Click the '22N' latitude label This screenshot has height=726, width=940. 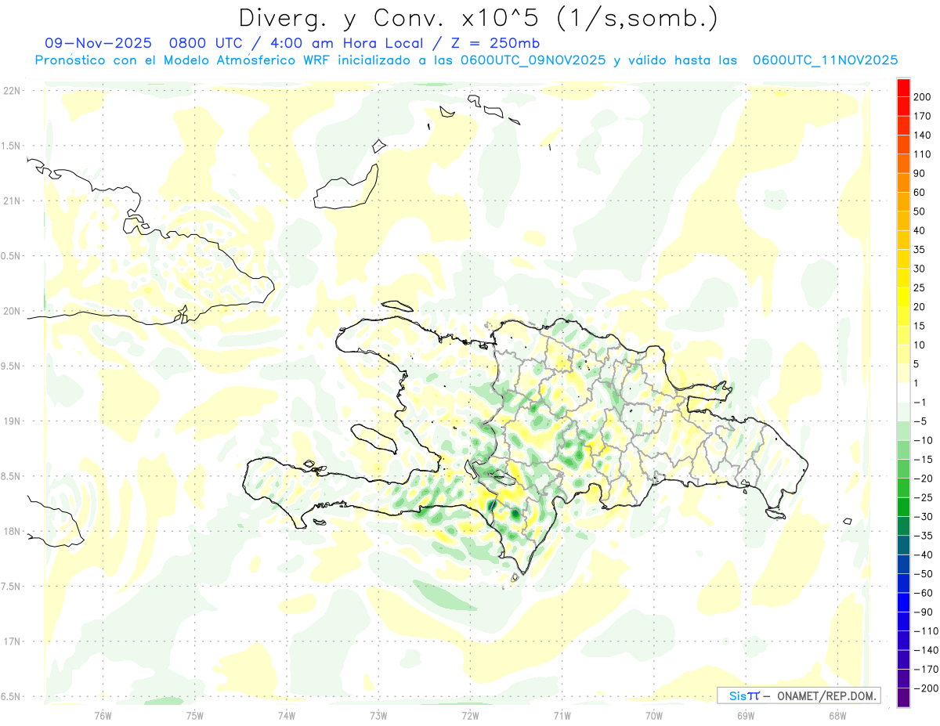click(x=12, y=90)
